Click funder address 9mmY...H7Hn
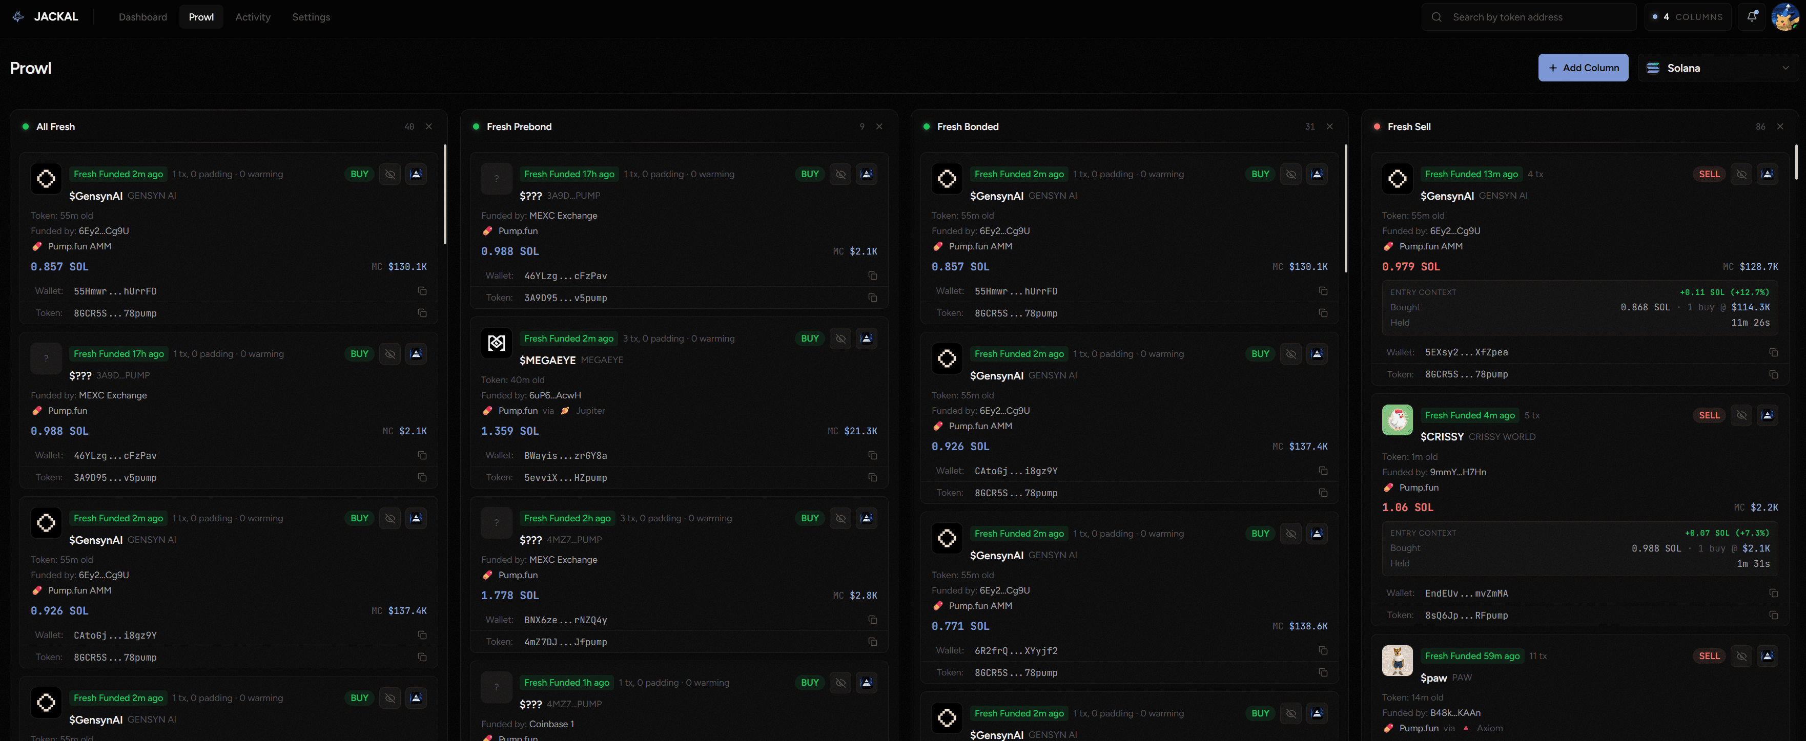 [x=1458, y=472]
